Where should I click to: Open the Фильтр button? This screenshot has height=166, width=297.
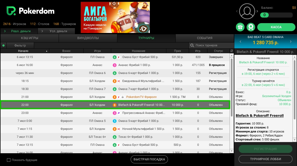(x=20, y=45)
